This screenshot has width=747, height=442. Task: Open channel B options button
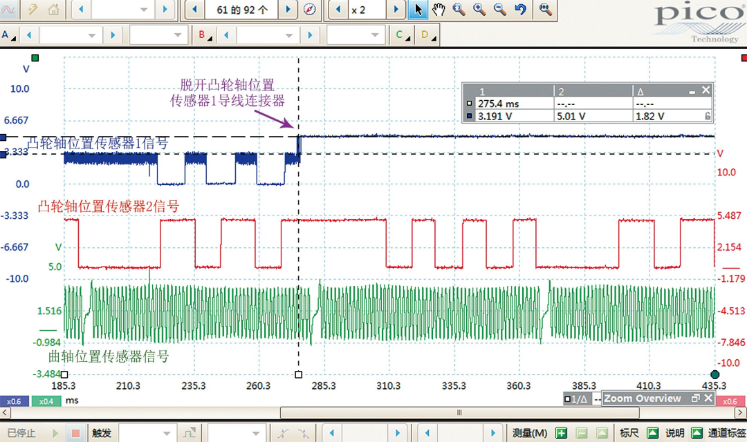pos(205,35)
